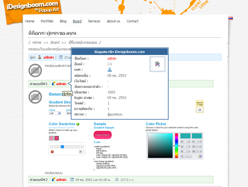Click the pink Sample Button
The height and width of the screenshot is (187, 248).
pos(103,135)
